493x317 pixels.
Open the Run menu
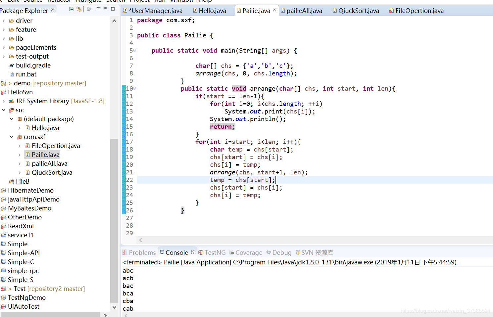(160, 1)
